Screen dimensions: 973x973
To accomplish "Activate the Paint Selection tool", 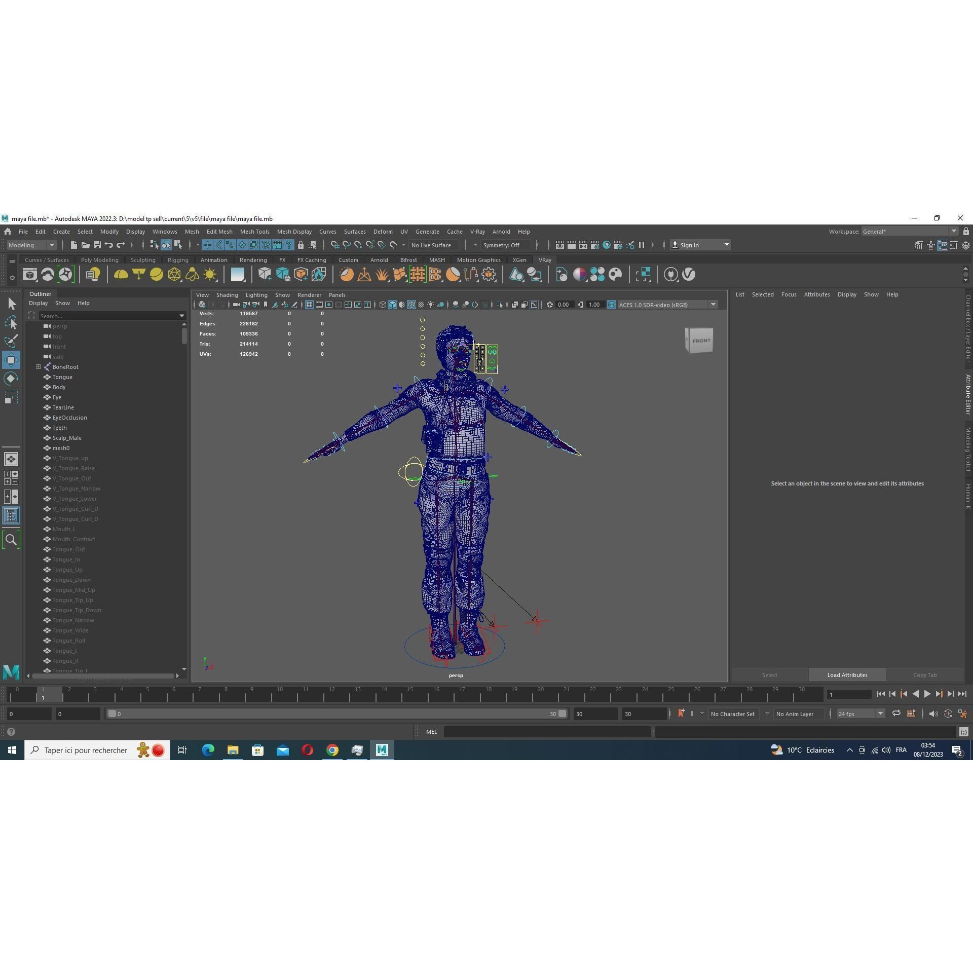I will pyautogui.click(x=11, y=341).
